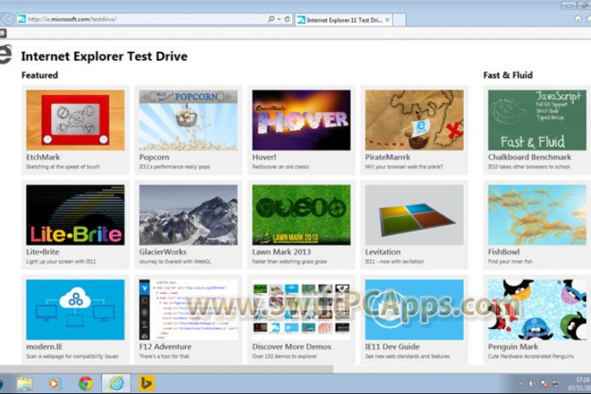Click the Internet Explorer logo beside page title

6,55
